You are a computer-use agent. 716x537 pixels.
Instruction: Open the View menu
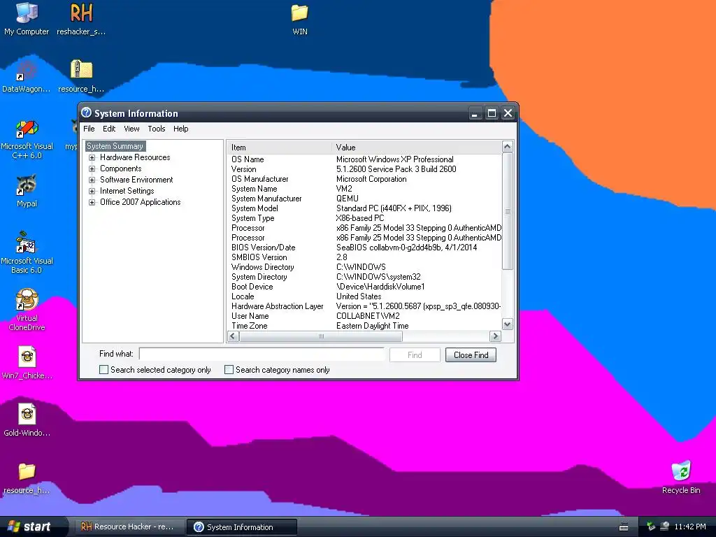tap(131, 129)
